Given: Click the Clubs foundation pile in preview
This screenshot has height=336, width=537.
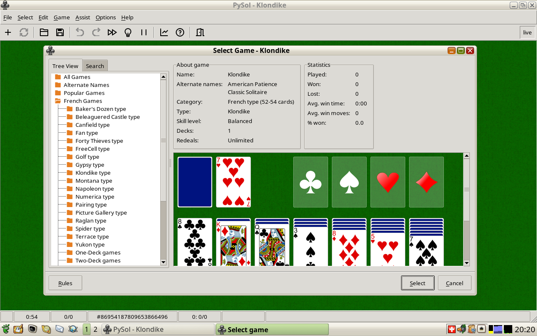Looking at the screenshot, I should click(x=310, y=182).
